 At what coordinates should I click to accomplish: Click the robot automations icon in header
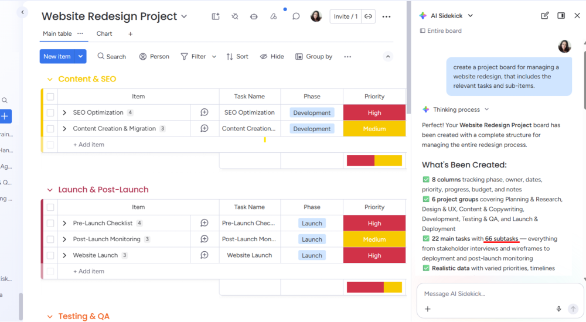pos(254,16)
